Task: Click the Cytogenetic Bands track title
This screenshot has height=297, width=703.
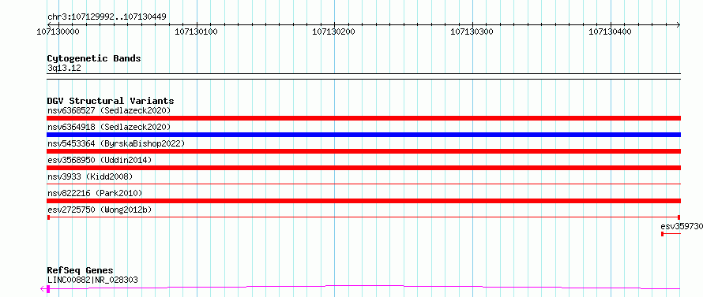Action: pyautogui.click(x=94, y=58)
